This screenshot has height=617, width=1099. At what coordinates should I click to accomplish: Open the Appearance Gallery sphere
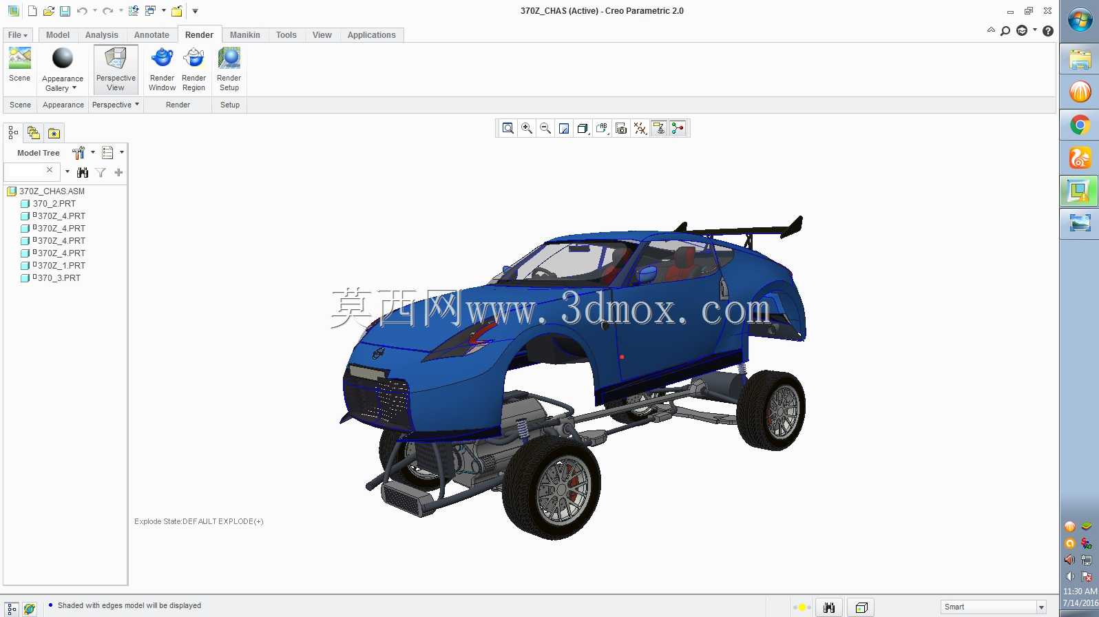coord(63,58)
